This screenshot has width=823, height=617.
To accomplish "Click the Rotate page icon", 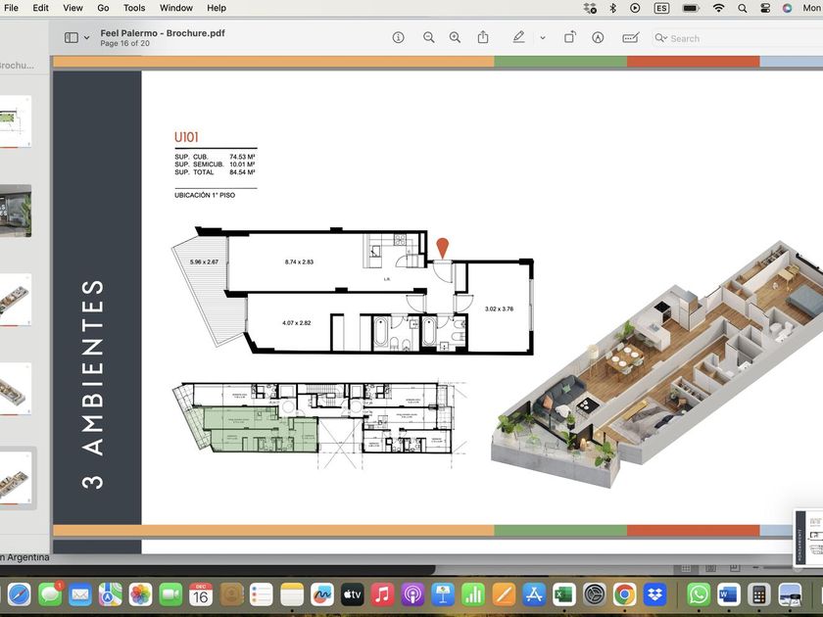I will click(570, 37).
